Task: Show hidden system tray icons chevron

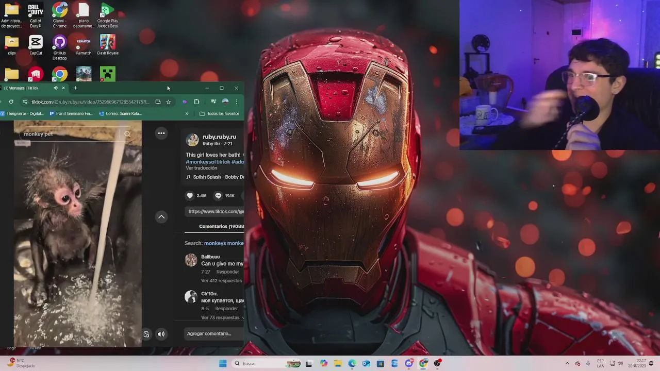Action: [x=567, y=363]
